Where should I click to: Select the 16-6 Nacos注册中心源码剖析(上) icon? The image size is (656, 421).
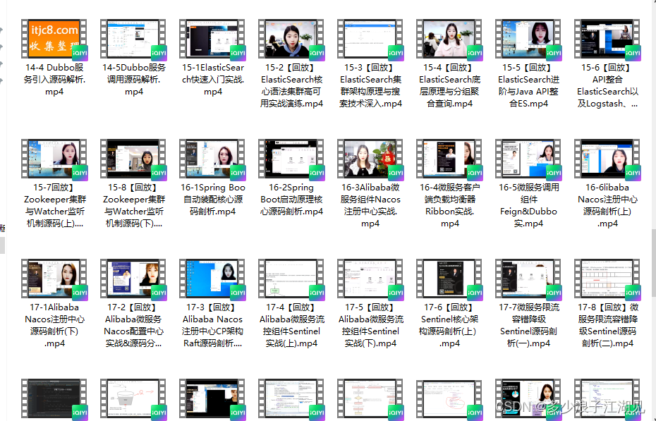608,159
